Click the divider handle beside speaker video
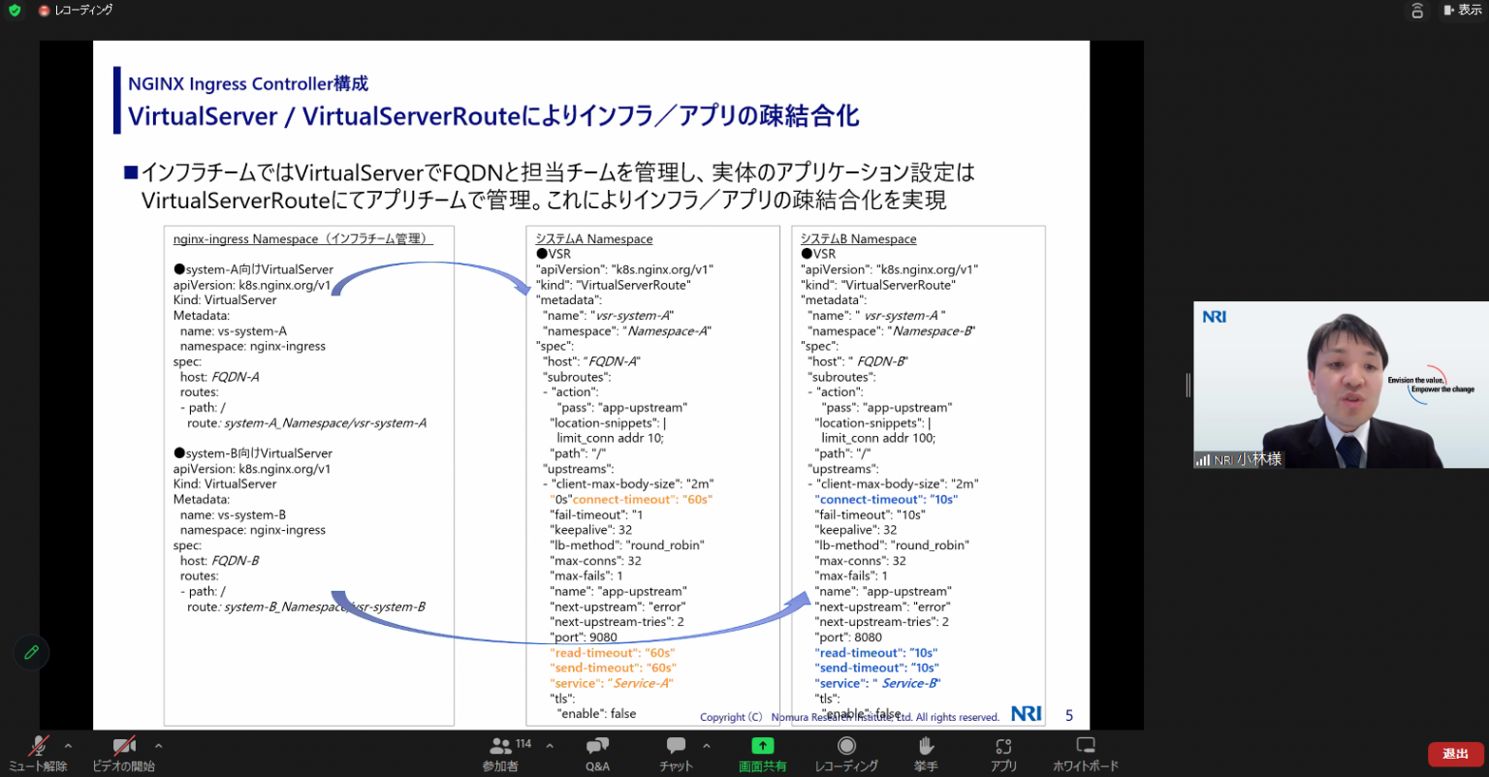The width and height of the screenshot is (1489, 777). tap(1188, 385)
